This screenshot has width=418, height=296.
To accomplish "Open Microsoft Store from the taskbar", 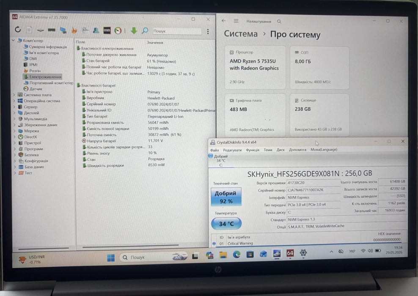I will coord(250,255).
